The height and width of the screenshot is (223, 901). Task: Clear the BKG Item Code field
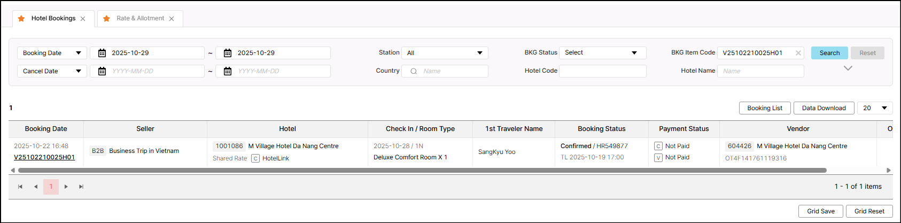coord(798,53)
